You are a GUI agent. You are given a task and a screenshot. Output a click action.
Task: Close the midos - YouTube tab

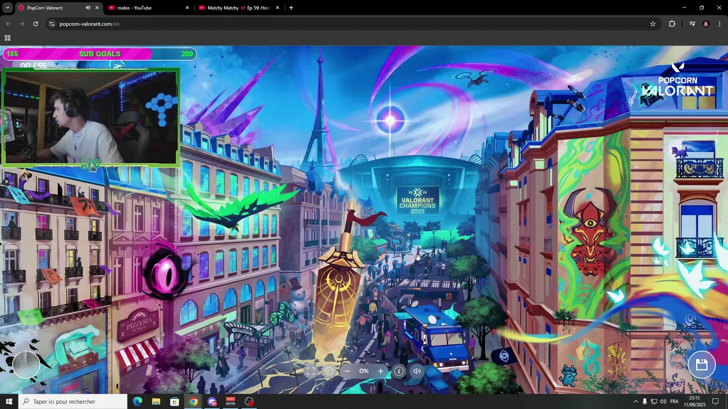(x=187, y=8)
